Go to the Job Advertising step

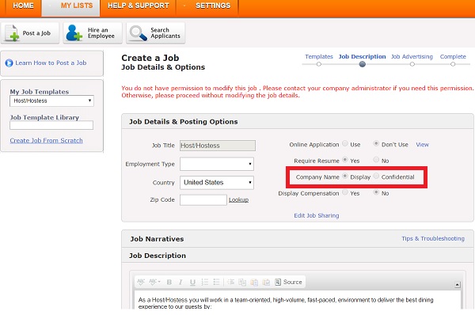click(412, 57)
